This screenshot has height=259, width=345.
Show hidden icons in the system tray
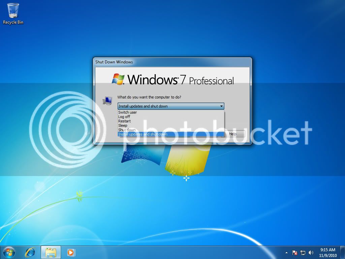point(286,253)
